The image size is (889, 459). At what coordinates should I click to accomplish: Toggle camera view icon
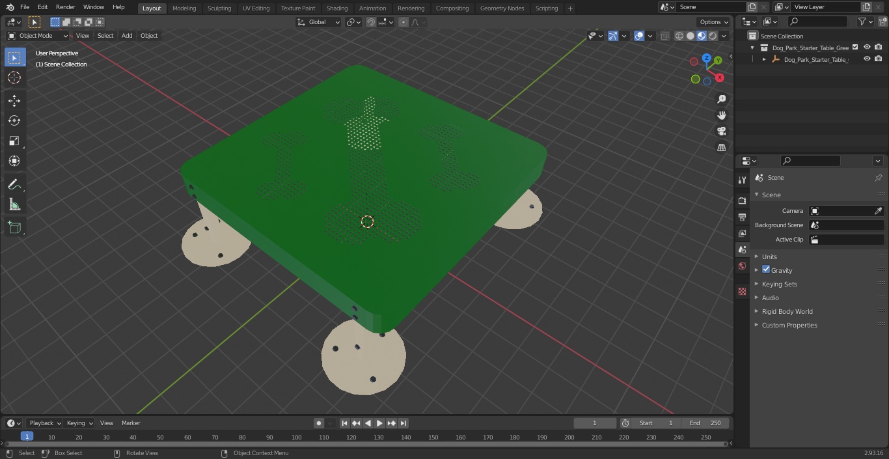(722, 132)
